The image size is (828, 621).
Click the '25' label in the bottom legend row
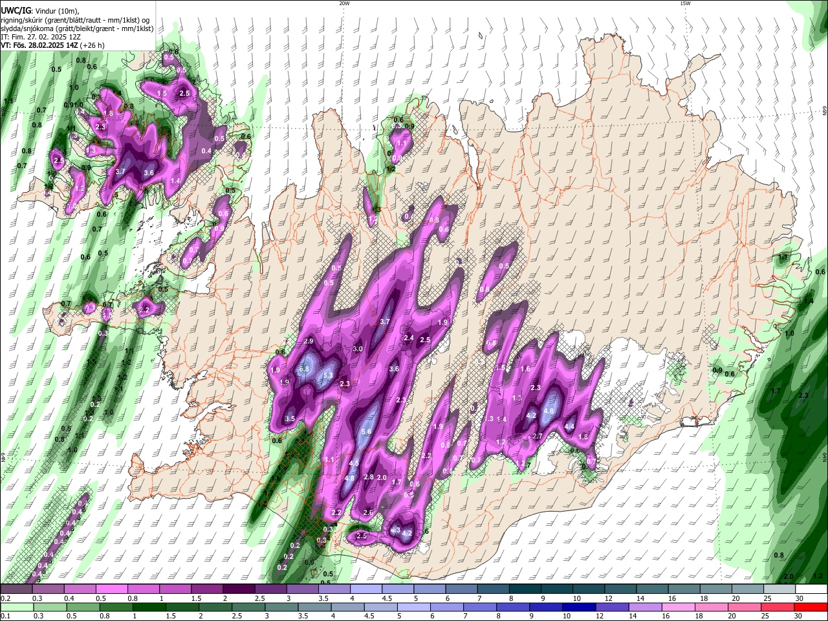click(x=766, y=616)
